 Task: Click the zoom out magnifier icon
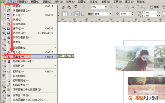coord(117,7)
